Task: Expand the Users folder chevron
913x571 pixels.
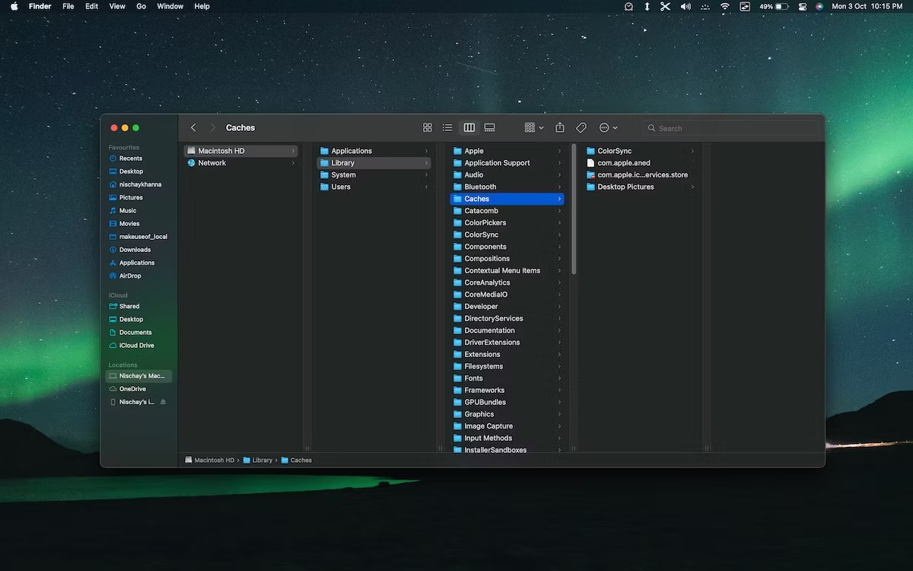Action: click(x=426, y=187)
